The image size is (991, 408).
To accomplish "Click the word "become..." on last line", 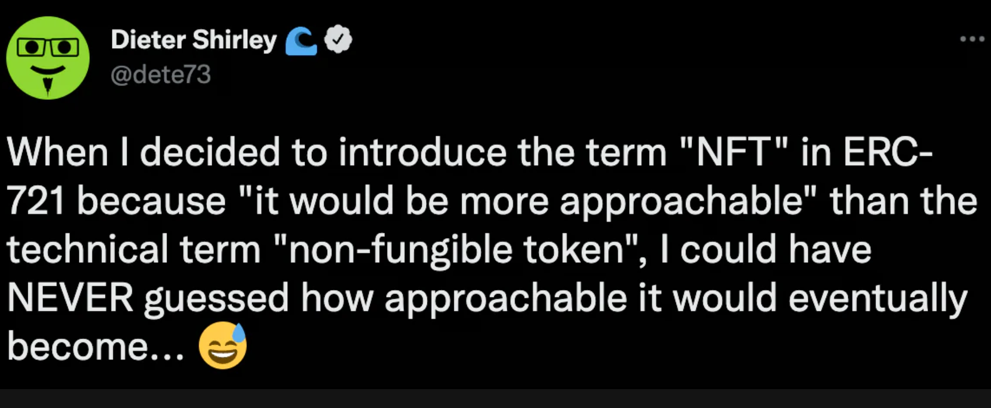I will pos(96,346).
